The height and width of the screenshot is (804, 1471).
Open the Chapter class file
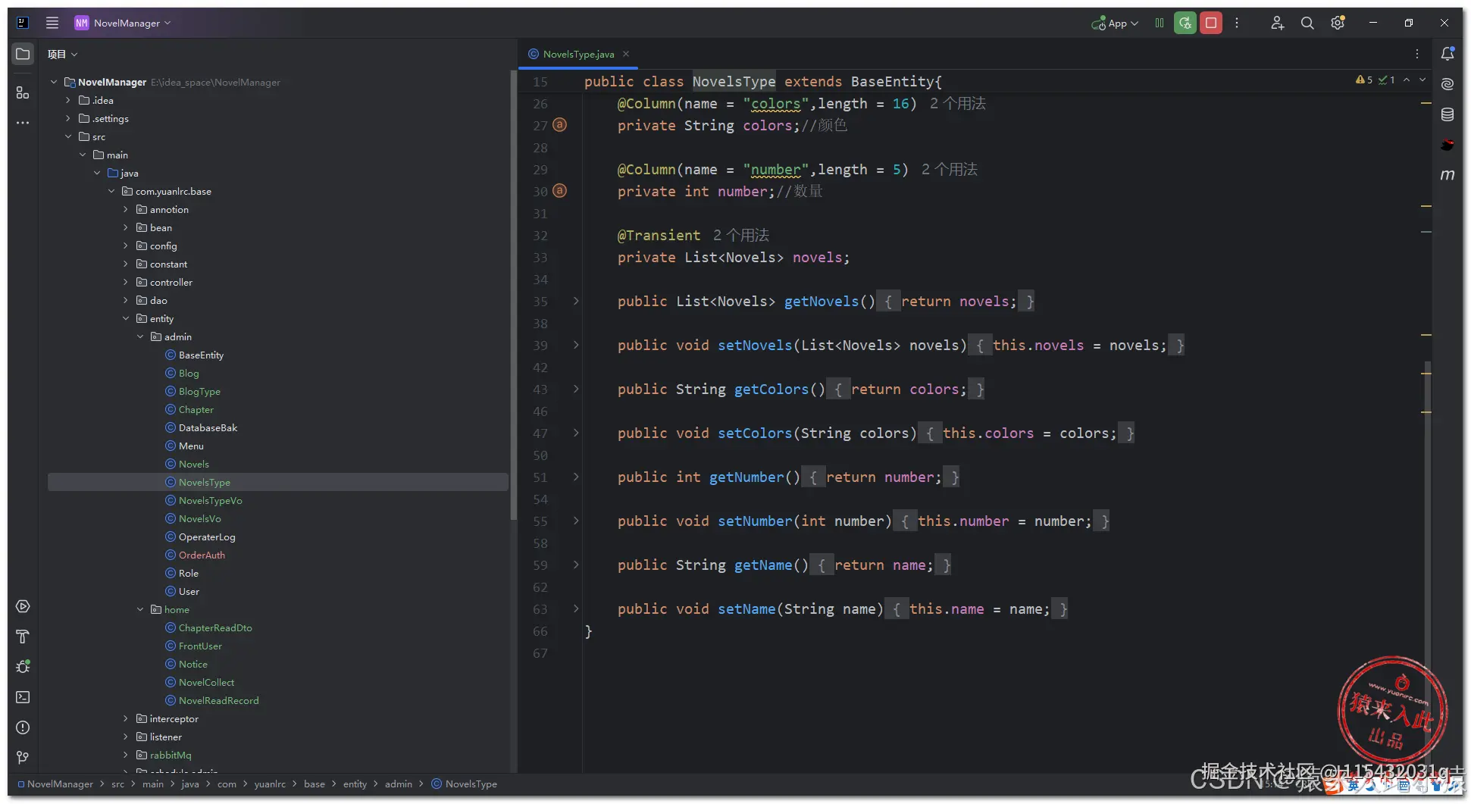click(196, 409)
